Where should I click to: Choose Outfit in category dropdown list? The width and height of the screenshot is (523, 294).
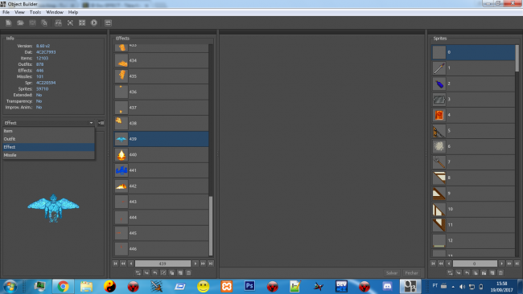click(x=49, y=139)
